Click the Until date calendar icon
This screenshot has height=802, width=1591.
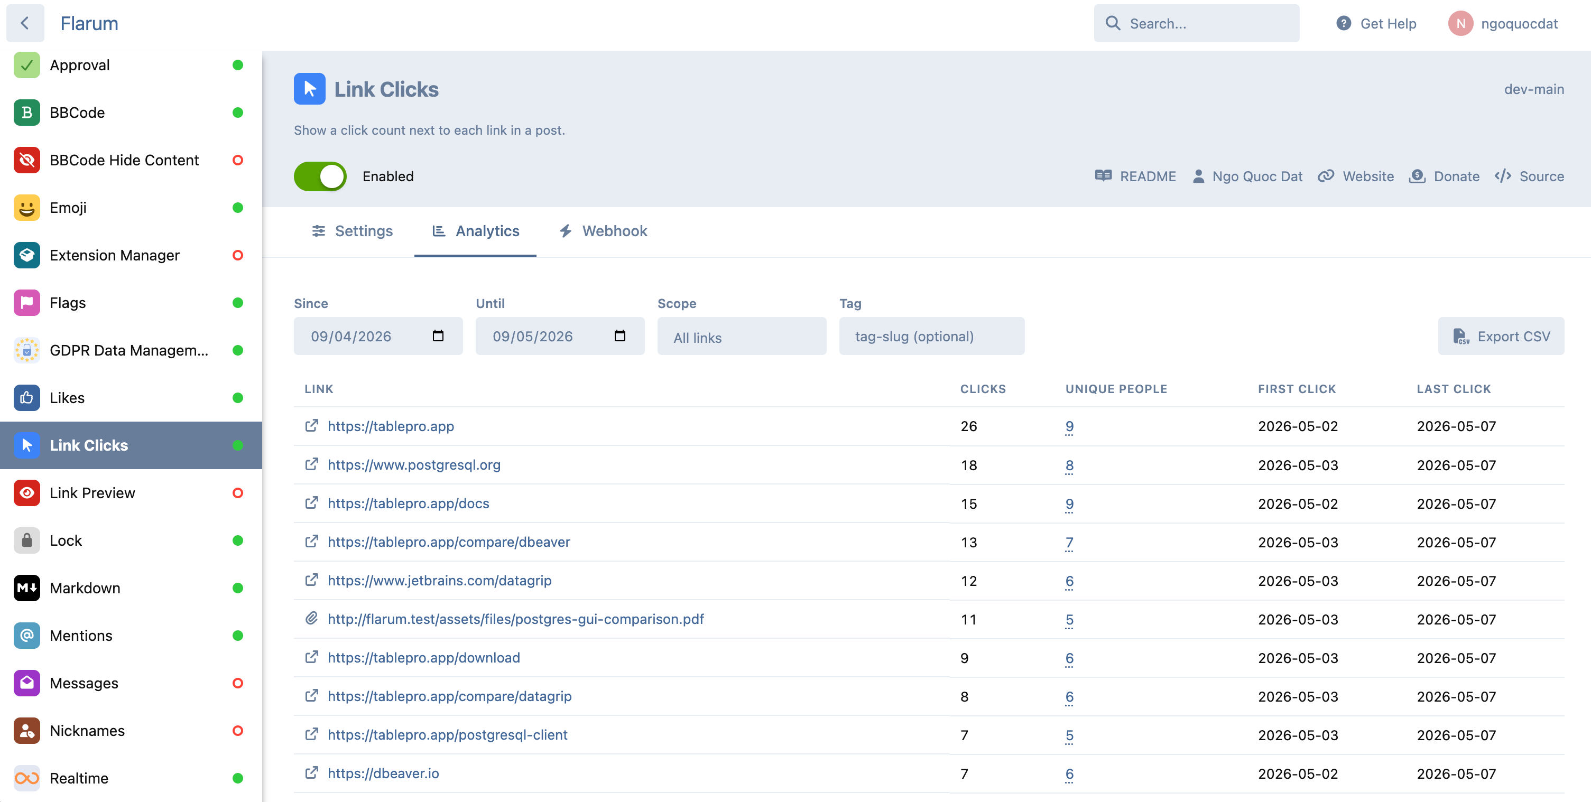click(619, 335)
